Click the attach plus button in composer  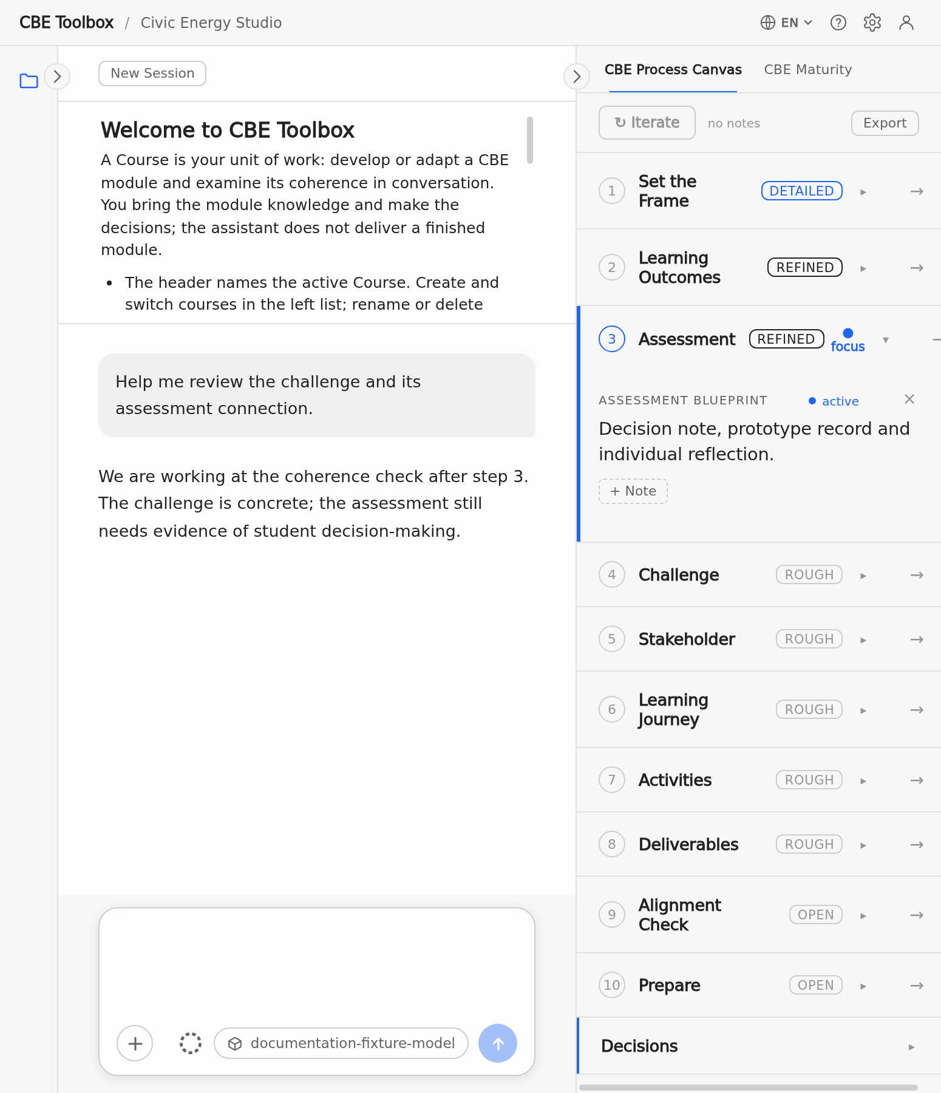[135, 1043]
